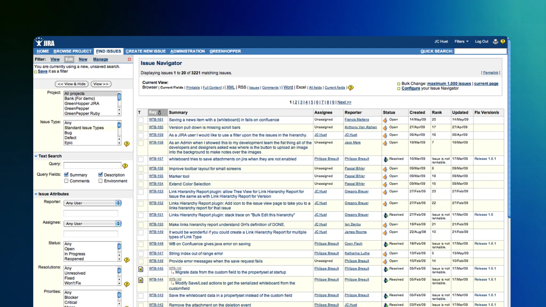This screenshot has width=546, height=307.
Task: Open the Filters dropdown in header
Action: (461, 42)
